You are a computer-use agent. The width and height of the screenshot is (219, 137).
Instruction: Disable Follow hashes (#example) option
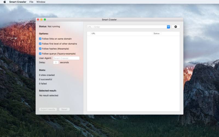[x=40, y=49]
